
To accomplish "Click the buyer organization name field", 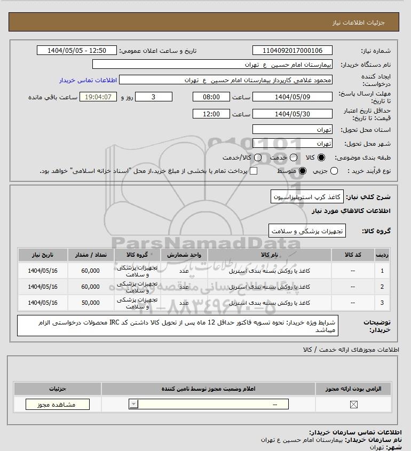I will click(212, 64).
